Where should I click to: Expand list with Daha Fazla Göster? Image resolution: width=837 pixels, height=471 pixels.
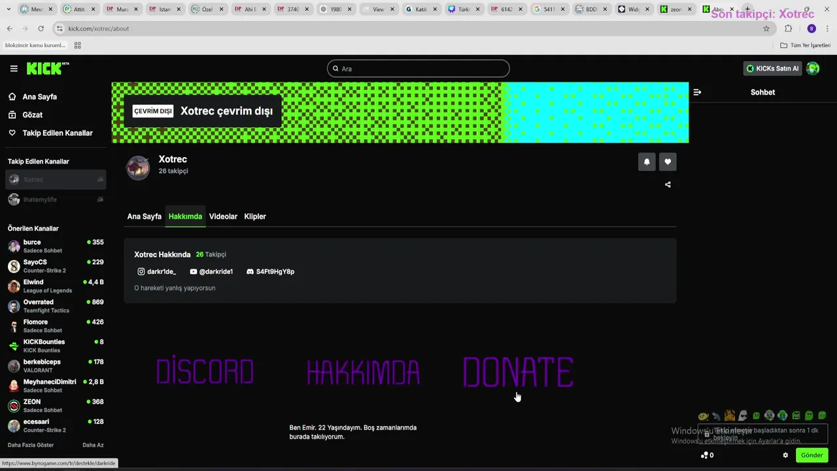31,445
